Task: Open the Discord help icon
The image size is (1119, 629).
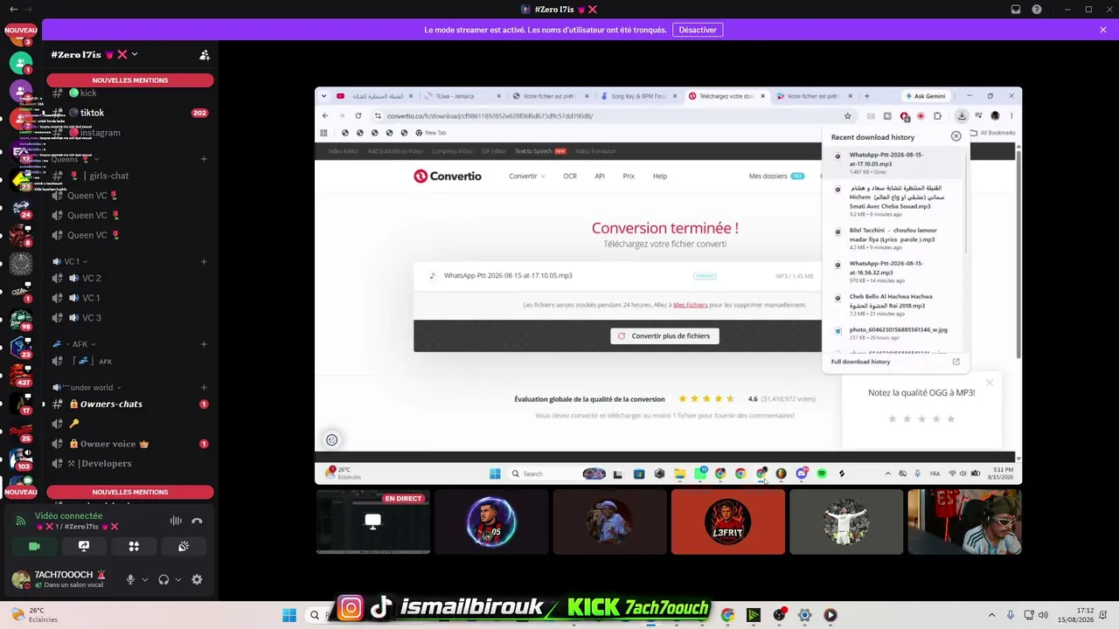Action: pyautogui.click(x=1037, y=10)
